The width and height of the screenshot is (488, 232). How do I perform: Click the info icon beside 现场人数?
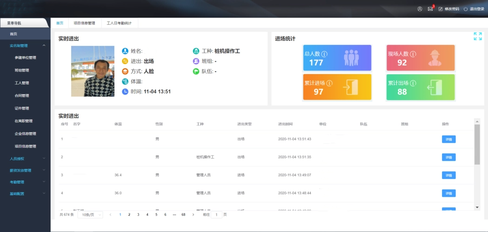coord(413,54)
